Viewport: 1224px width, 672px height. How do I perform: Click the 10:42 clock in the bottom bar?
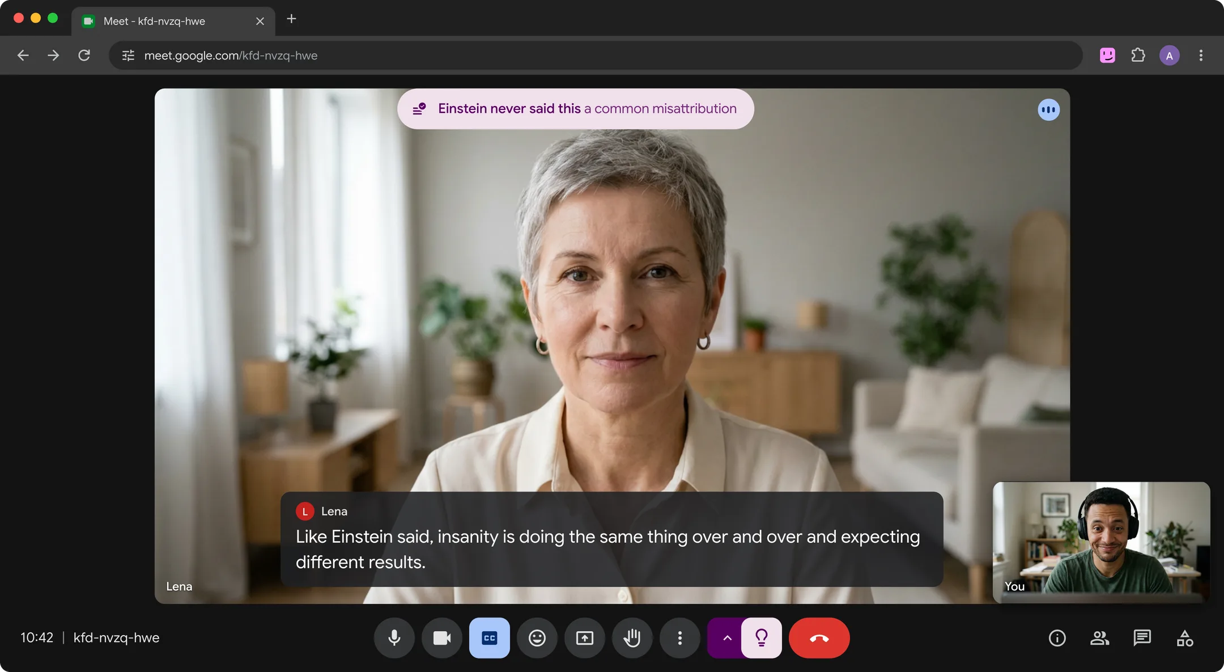pos(37,638)
